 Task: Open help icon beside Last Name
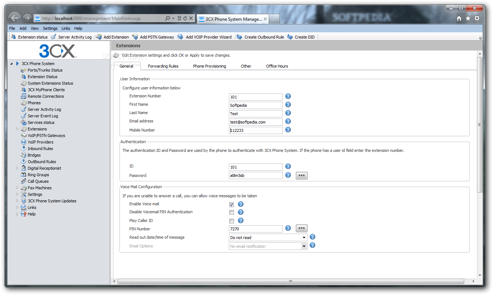click(x=288, y=113)
